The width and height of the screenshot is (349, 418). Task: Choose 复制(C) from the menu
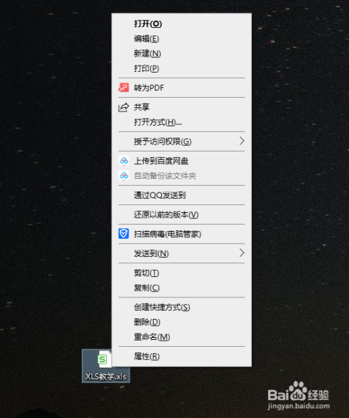(x=181, y=288)
